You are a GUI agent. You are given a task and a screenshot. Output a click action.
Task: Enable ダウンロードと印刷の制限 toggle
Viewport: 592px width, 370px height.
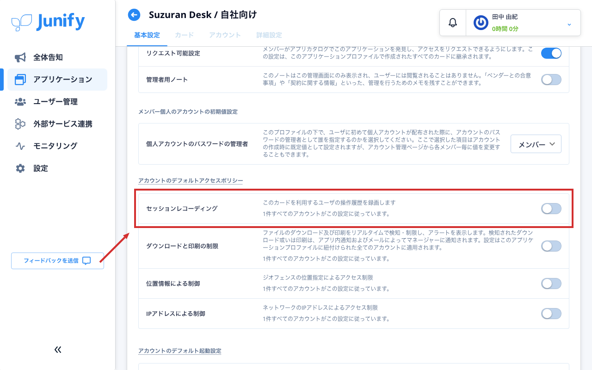pos(551,246)
